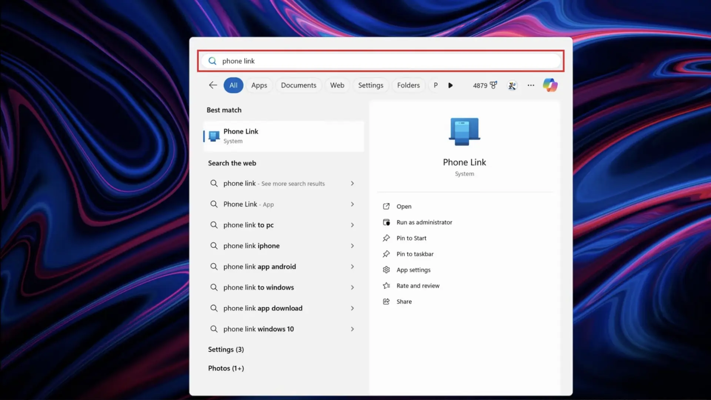This screenshot has height=400, width=711.
Task: Expand chevron next to 'phone link iphone'
Action: click(x=352, y=246)
